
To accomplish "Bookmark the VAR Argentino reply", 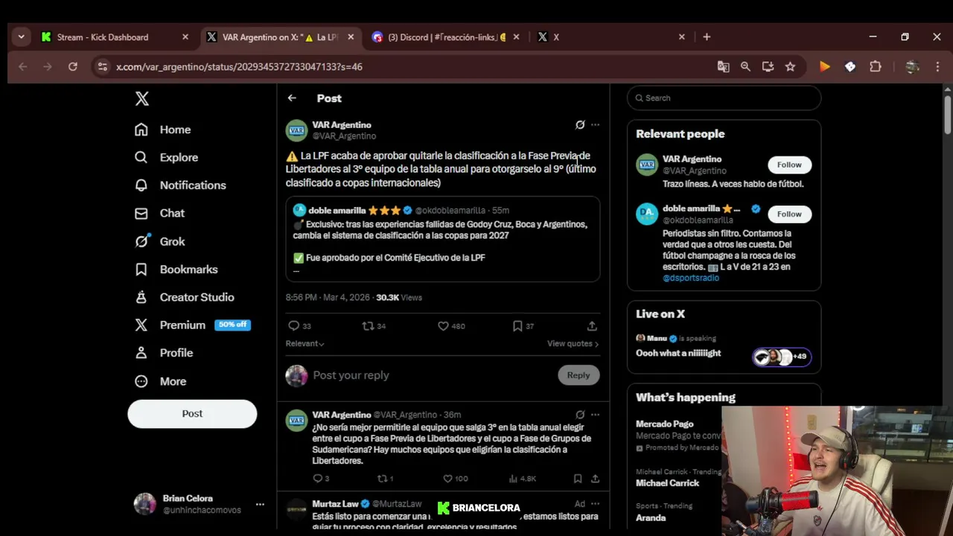I will click(578, 479).
